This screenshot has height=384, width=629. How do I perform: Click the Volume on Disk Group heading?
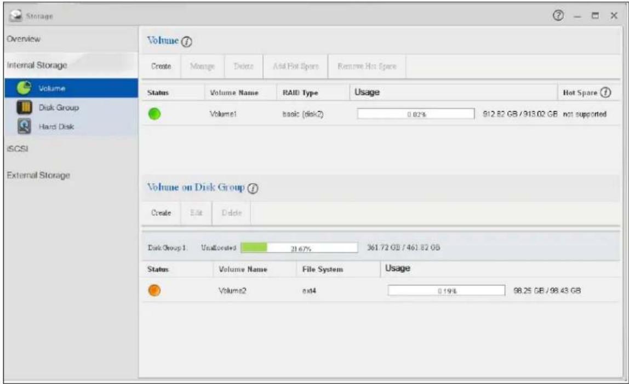tap(196, 187)
